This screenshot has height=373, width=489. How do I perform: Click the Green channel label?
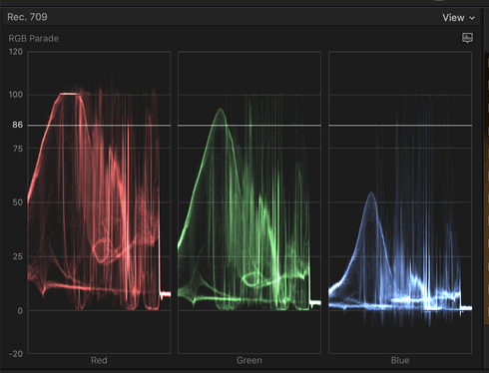[249, 360]
